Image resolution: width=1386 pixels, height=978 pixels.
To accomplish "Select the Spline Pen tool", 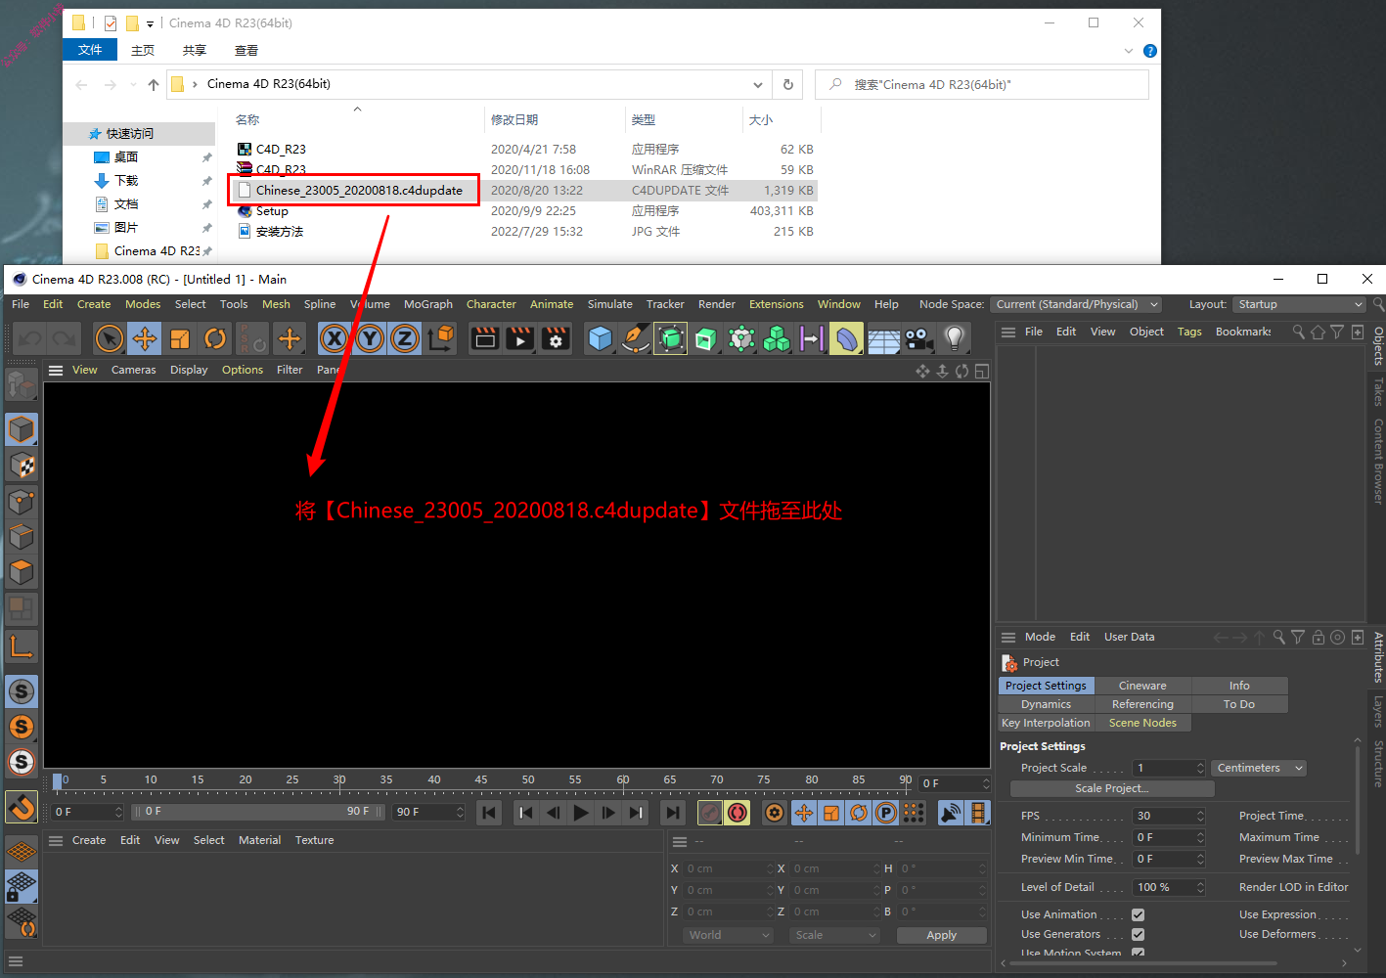I will click(635, 339).
